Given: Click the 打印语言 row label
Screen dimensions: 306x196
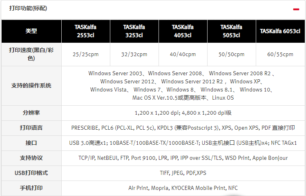Looking at the screenshot, I should click(x=31, y=128).
